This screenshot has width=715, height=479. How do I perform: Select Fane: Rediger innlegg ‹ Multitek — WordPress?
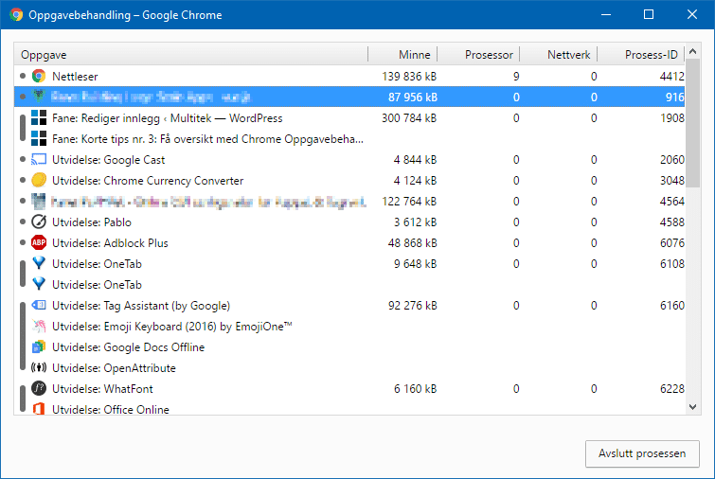tap(349, 118)
